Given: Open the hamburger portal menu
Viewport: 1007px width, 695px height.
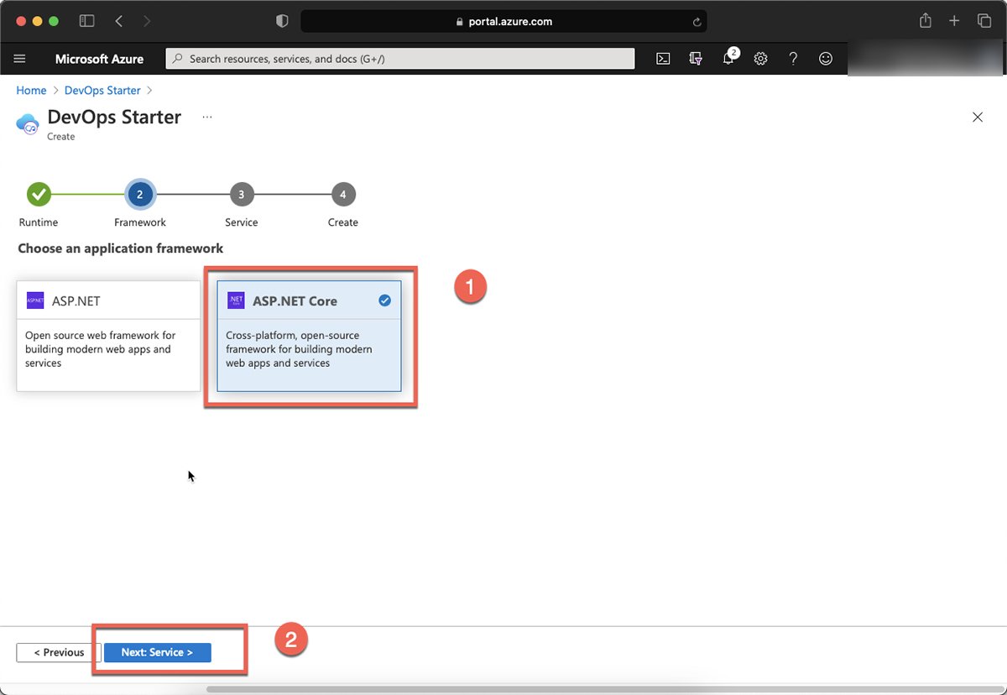Looking at the screenshot, I should (x=20, y=59).
